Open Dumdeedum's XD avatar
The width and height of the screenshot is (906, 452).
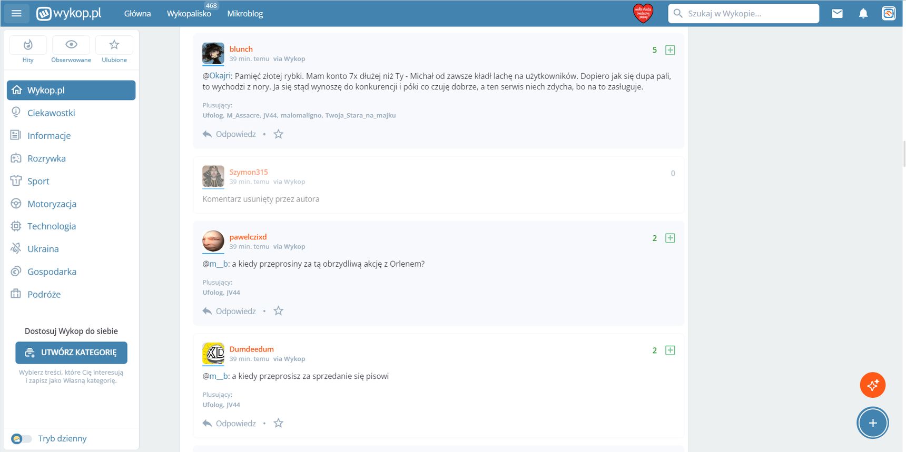coord(213,353)
